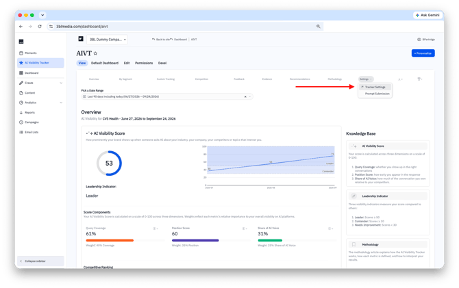Open Campaigns in the sidebar
The image size is (459, 288).
point(29,122)
